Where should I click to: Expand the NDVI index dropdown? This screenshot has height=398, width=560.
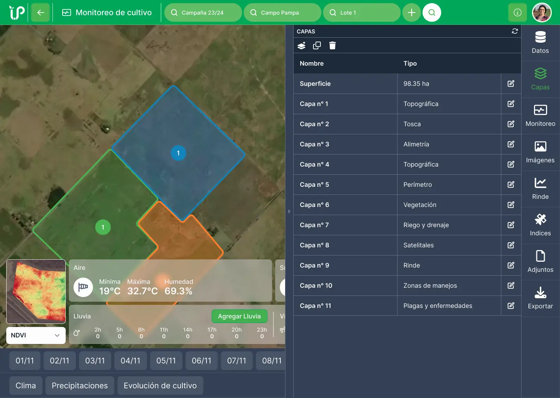point(36,335)
